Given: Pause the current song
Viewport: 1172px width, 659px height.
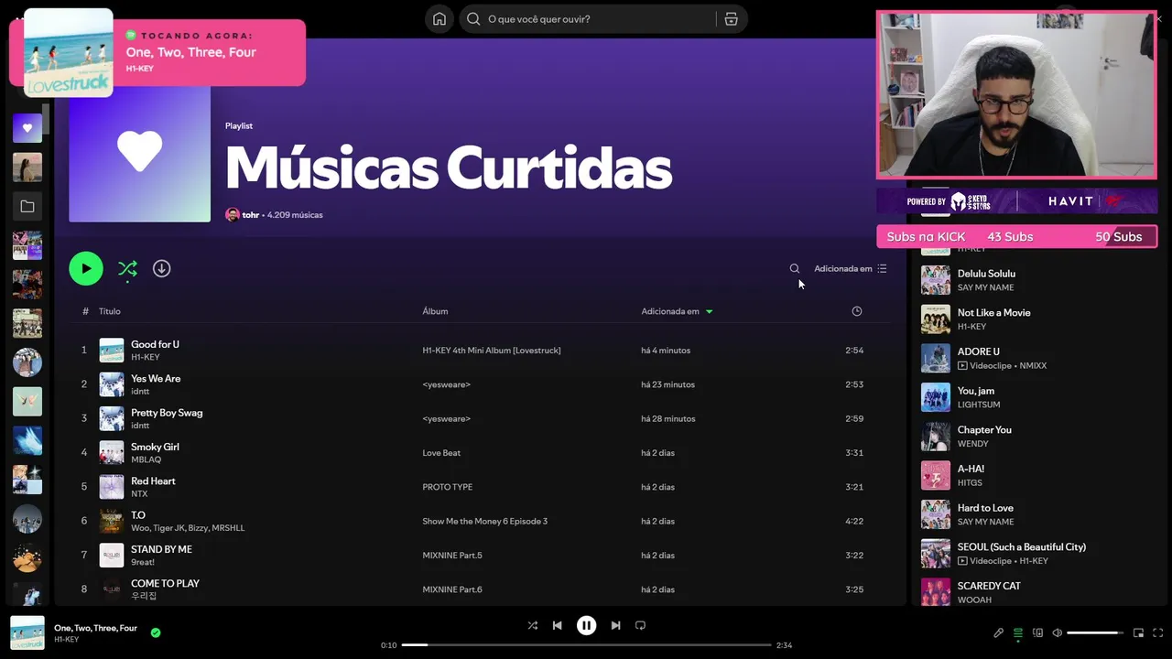Looking at the screenshot, I should (586, 625).
